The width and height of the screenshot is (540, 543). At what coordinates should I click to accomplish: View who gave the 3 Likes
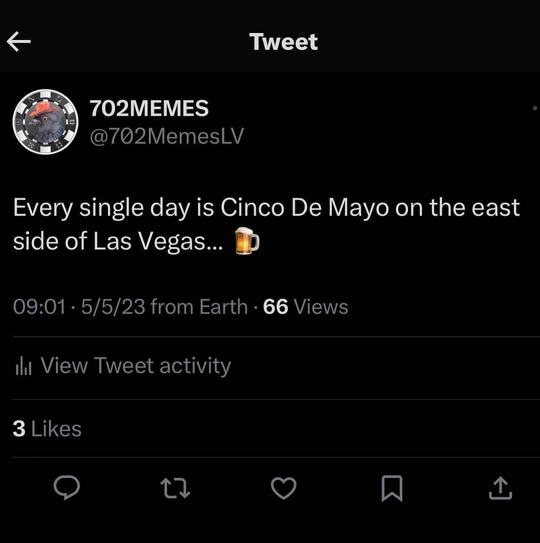point(47,429)
